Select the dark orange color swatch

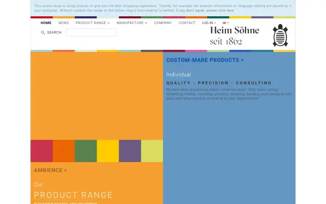click(x=64, y=151)
